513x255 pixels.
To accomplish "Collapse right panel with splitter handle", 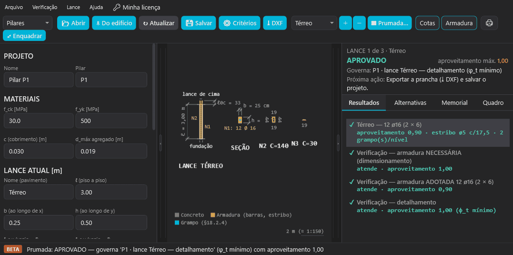I will pyautogui.click(x=338, y=143).
